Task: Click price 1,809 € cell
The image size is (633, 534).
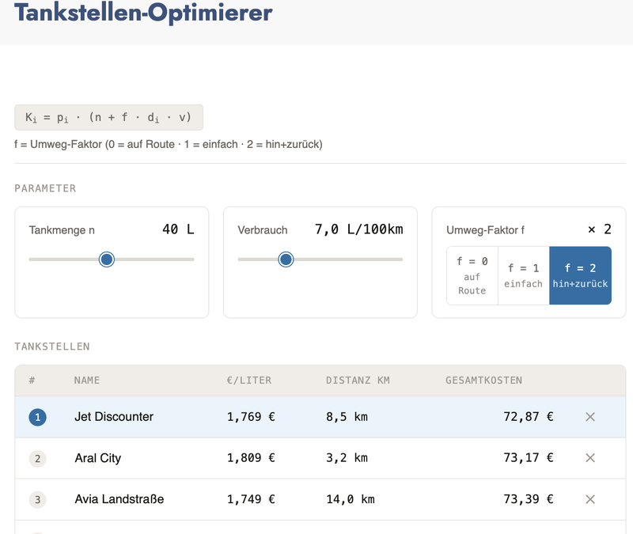Action: (x=251, y=458)
